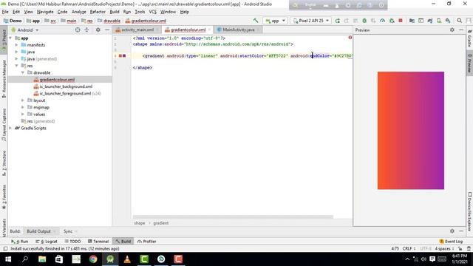Image resolution: width=473 pixels, height=266 pixels.
Task: Click the Collapse All icon in Project panel
Action: [87, 30]
